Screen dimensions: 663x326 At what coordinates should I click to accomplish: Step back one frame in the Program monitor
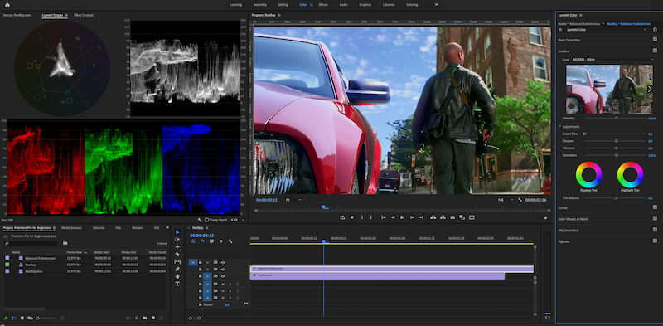click(393, 217)
